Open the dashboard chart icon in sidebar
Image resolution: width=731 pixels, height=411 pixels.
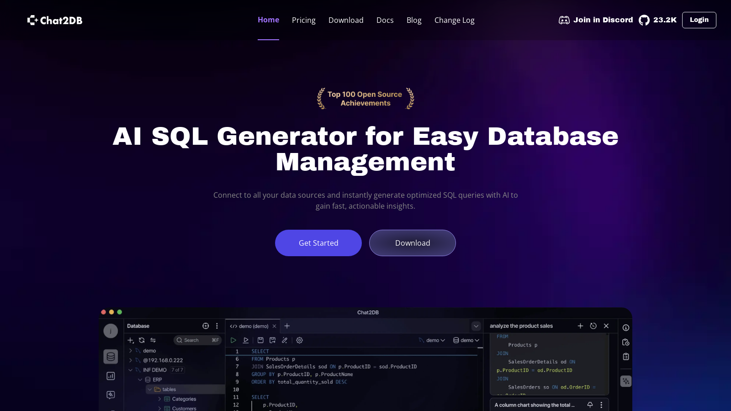click(111, 376)
